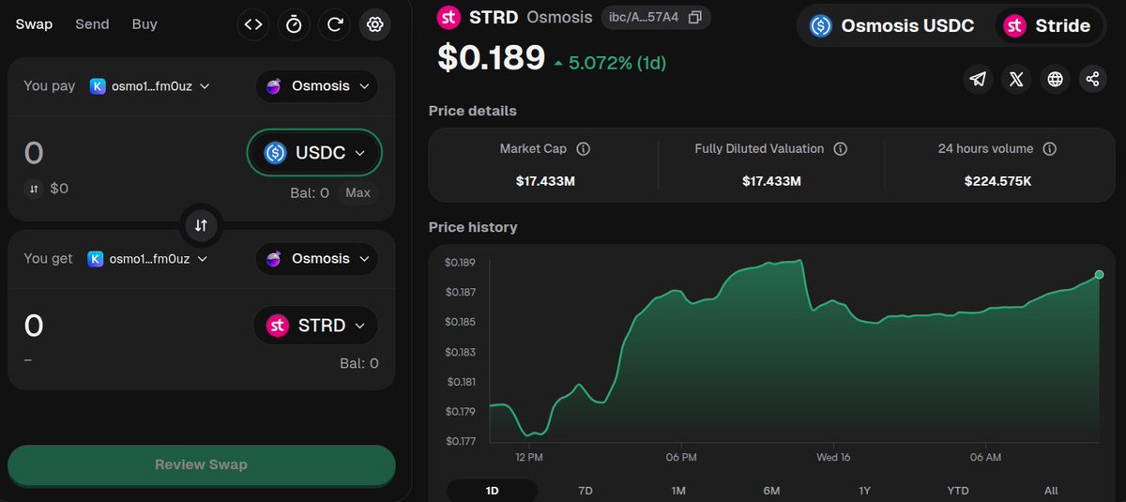Click the $224.575K volume value
Screen dimensions: 1126x502
pos(997,181)
